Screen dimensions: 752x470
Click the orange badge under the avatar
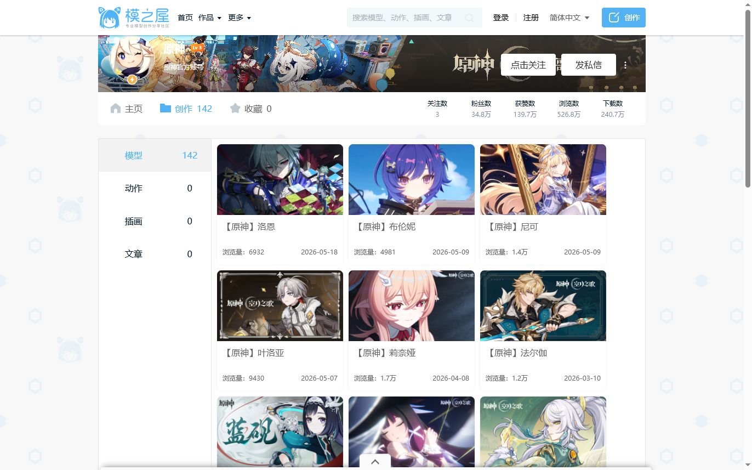(x=132, y=80)
